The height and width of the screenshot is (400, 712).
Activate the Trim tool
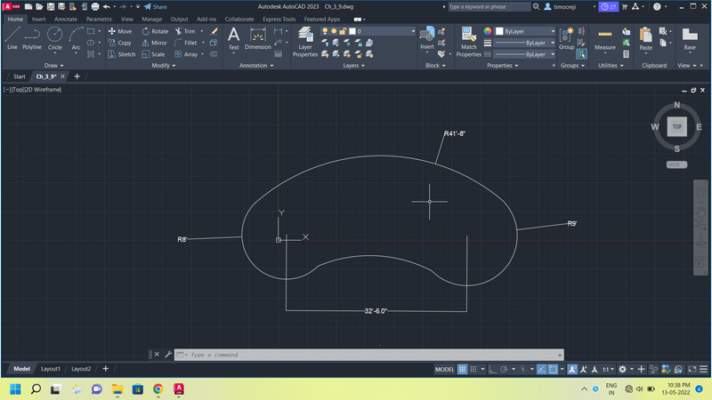(184, 31)
